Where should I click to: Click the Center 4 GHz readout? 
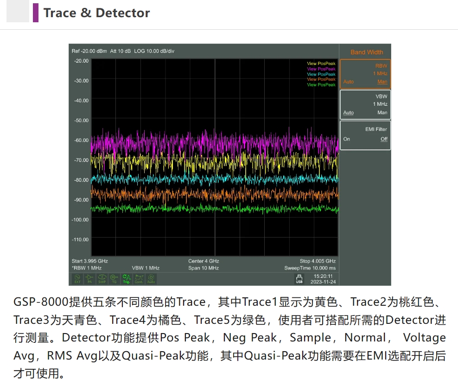(204, 261)
